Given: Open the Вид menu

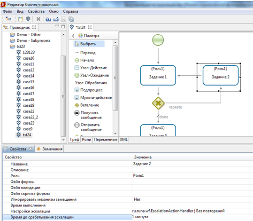Looking at the screenshot, I should pos(20,11).
